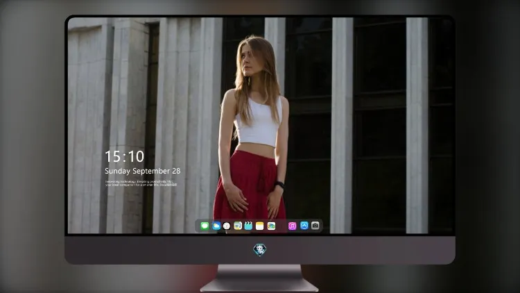The height and width of the screenshot is (293, 520).
Task: Open the blue App Store icon
Action: 304,226
